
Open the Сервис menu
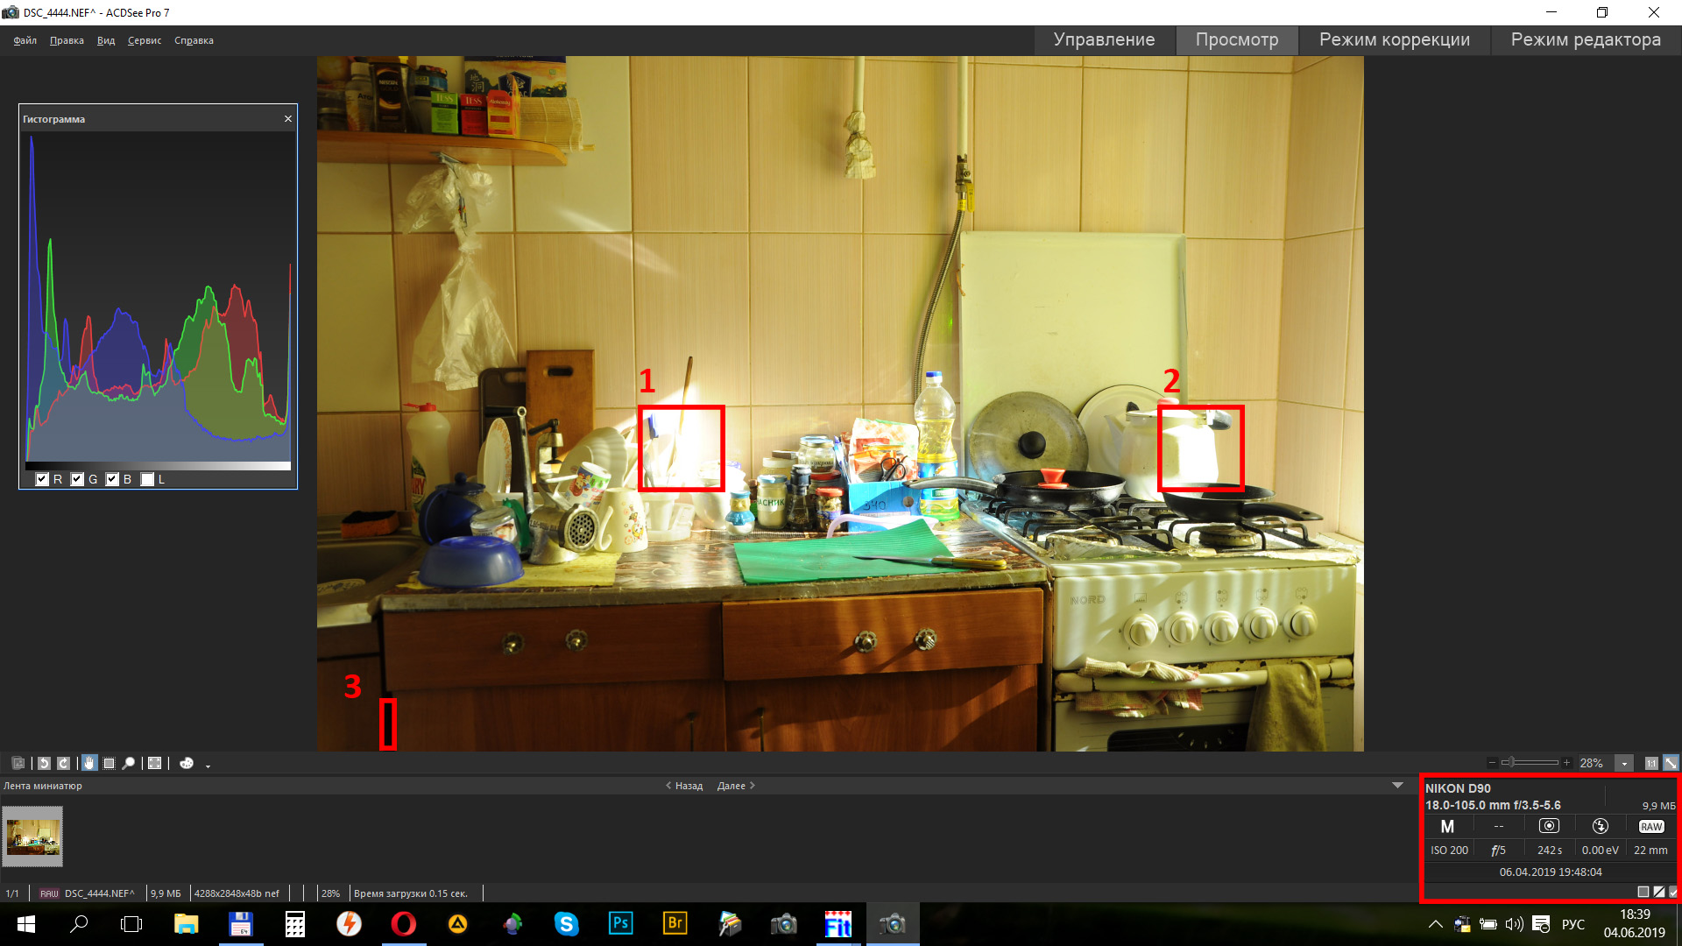pos(144,40)
